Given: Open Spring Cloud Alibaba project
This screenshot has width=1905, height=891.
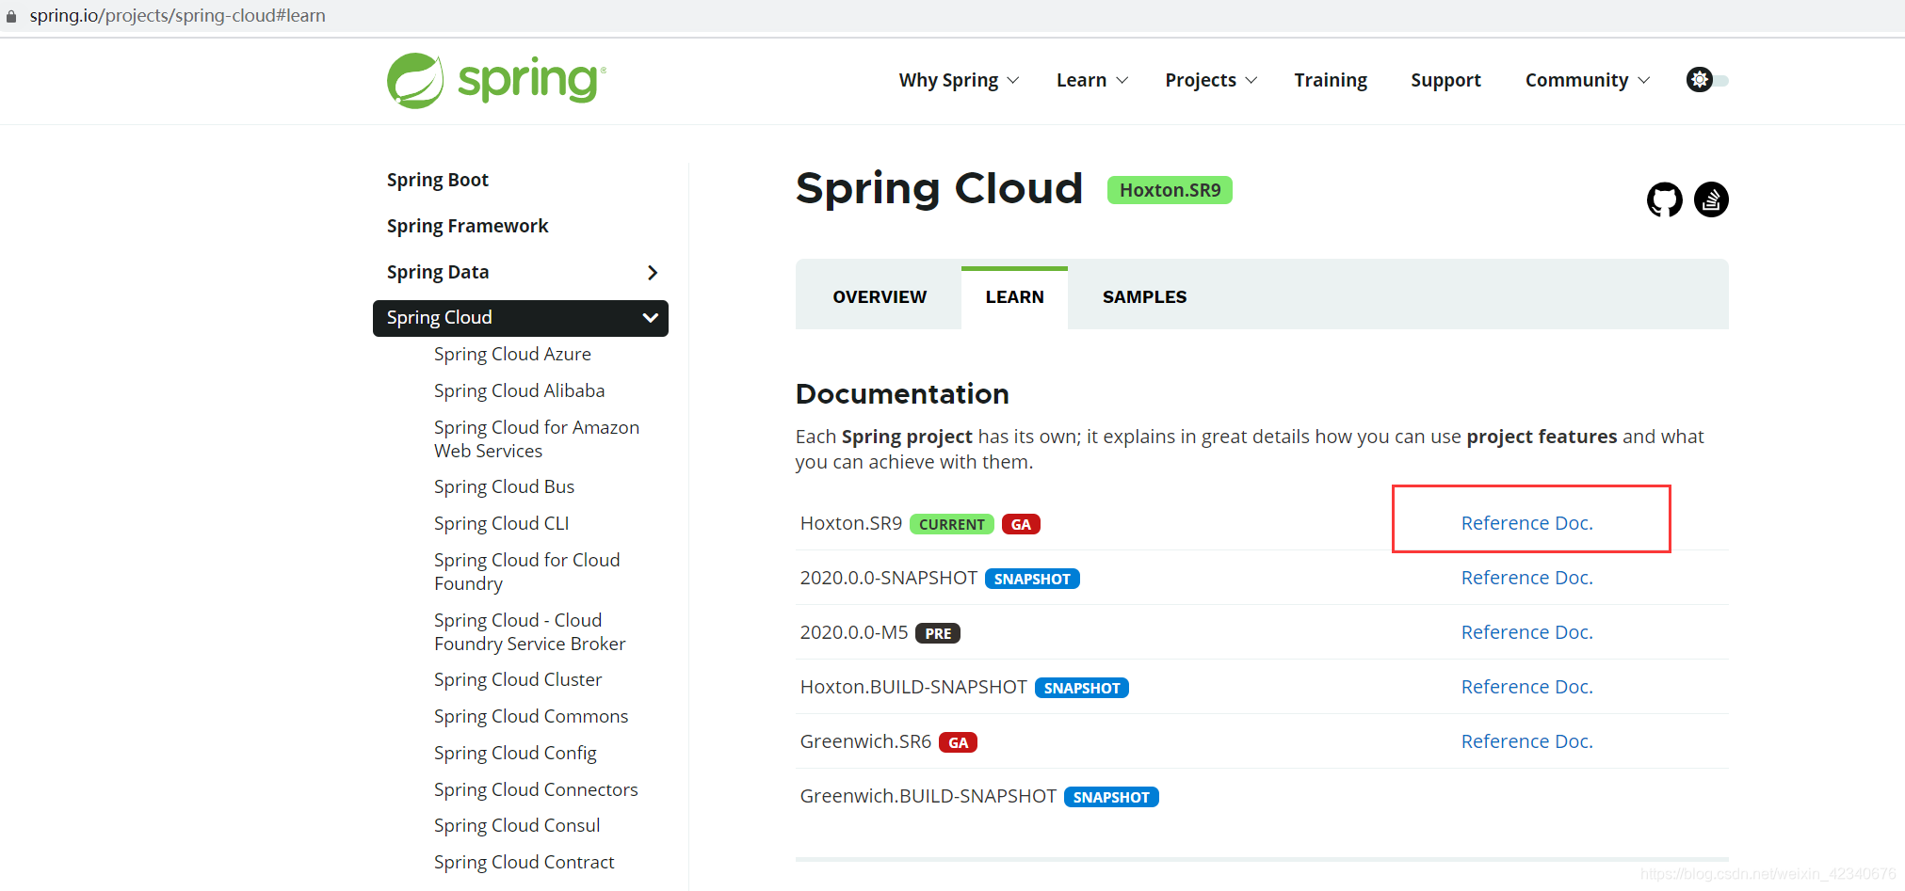Looking at the screenshot, I should tap(519, 391).
